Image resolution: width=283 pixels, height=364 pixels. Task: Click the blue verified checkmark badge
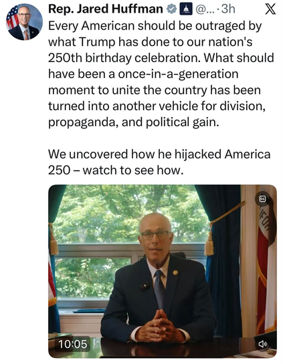click(172, 9)
